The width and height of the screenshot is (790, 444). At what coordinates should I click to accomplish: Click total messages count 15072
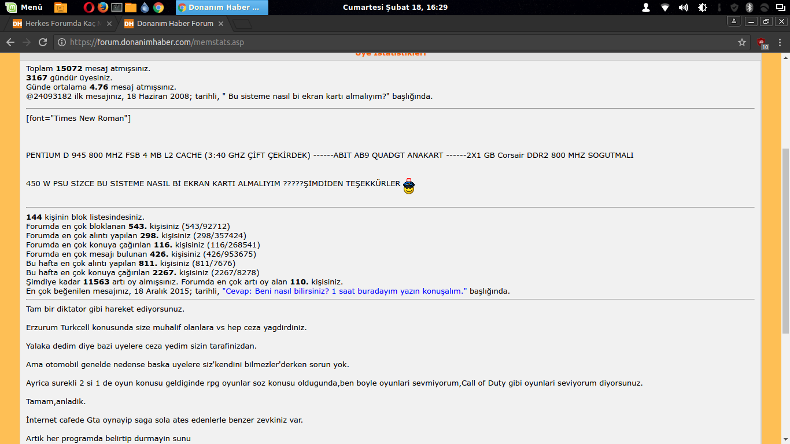coord(69,68)
